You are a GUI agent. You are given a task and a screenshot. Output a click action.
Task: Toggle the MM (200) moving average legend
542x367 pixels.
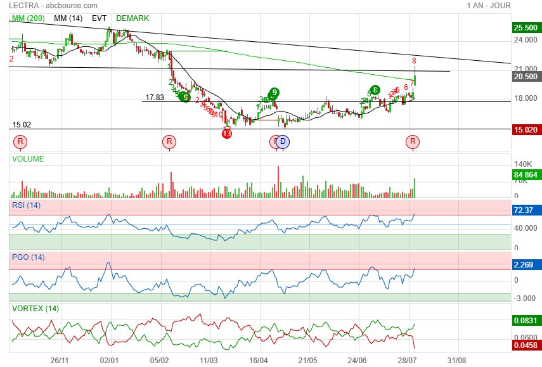(29, 18)
